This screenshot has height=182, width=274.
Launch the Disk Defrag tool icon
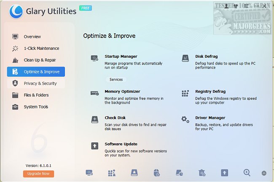tap(185, 58)
